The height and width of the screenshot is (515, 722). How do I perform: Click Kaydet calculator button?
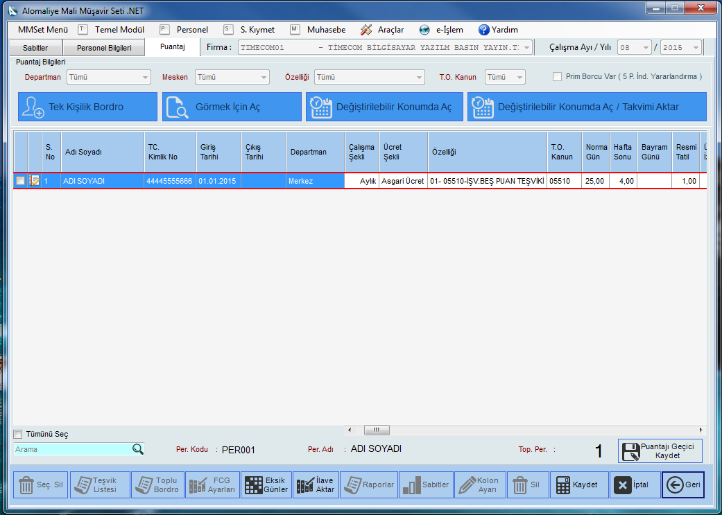coord(579,485)
